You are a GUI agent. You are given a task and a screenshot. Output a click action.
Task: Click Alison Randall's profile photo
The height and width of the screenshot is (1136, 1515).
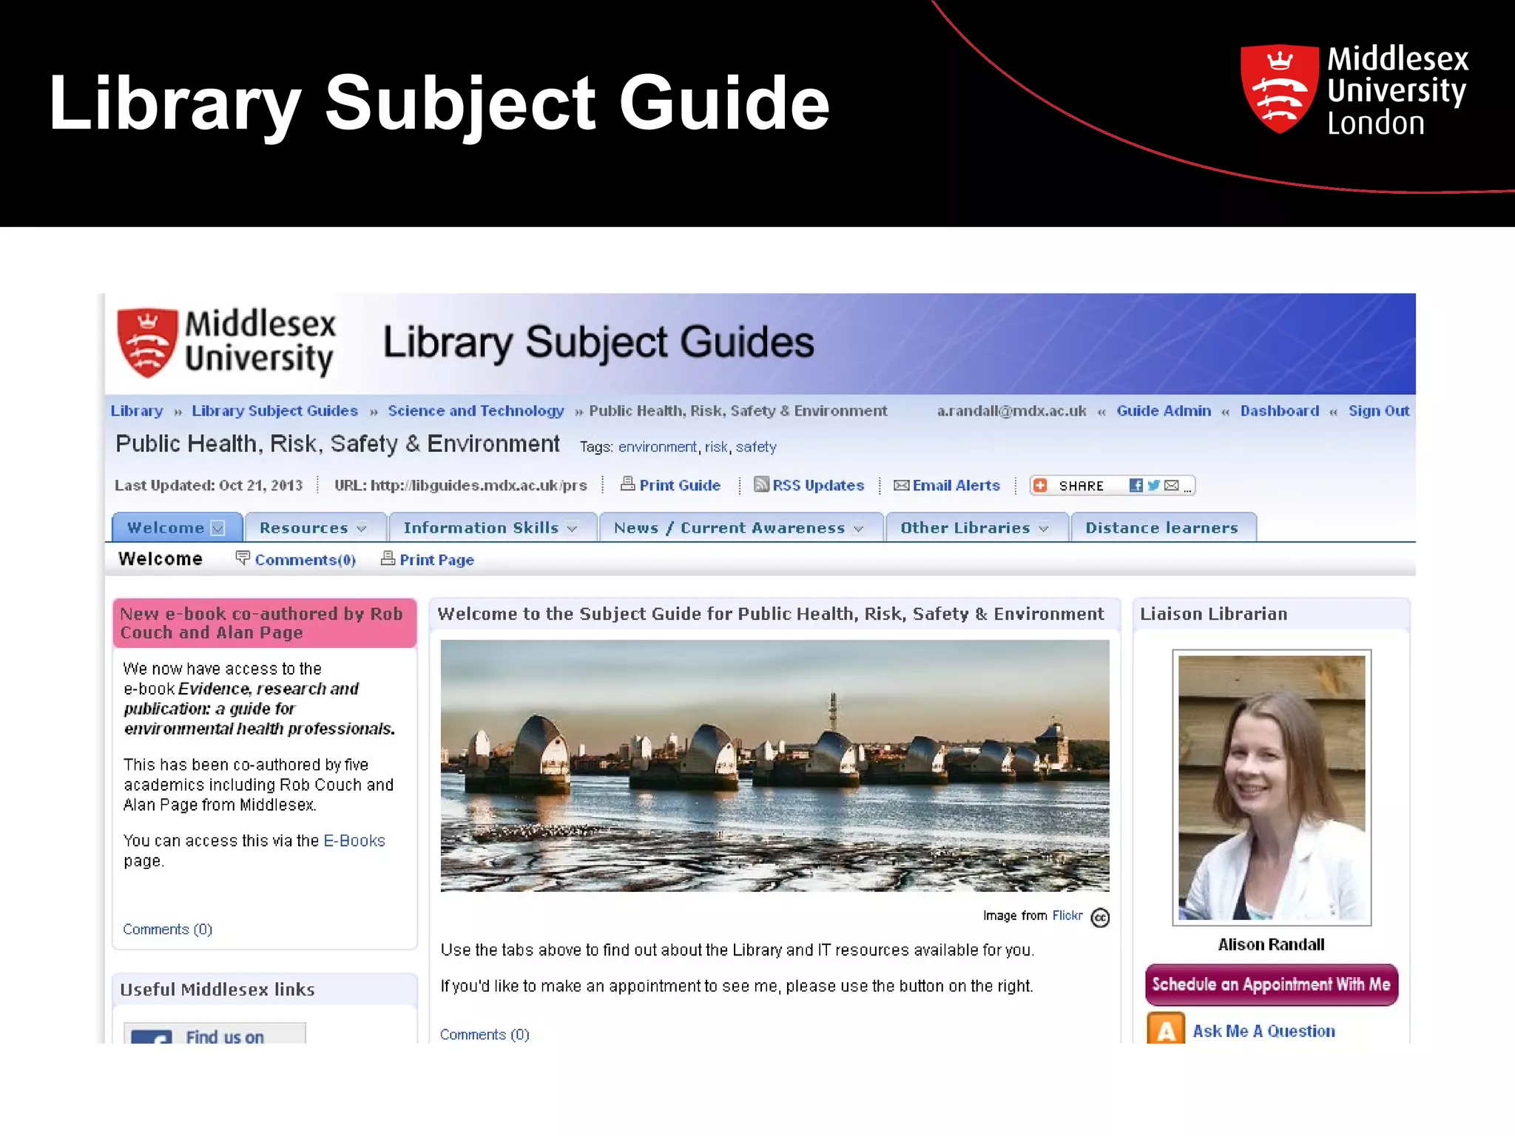click(1272, 788)
